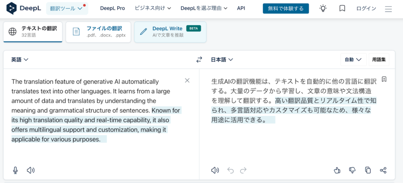Copy the translated text to clipboard
The width and height of the screenshot is (403, 183).
pos(368,170)
